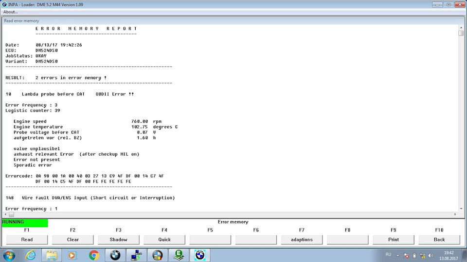467x262 pixels.
Task: Click the battery status tray icon
Action: pyautogui.click(x=414, y=256)
